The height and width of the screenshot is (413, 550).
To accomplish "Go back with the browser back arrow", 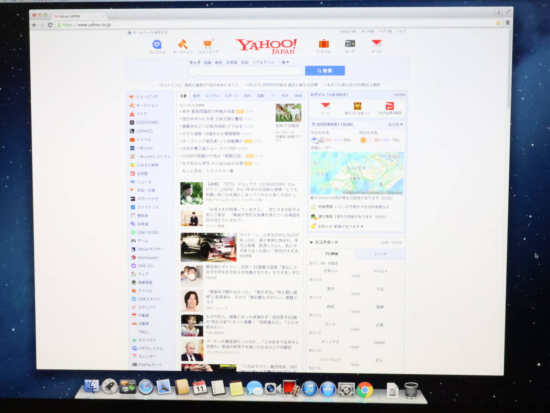I will click(34, 25).
